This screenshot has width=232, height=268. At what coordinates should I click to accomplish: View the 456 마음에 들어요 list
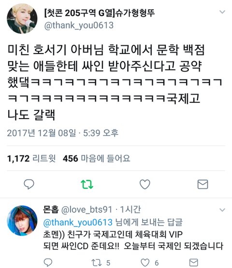(x=97, y=159)
